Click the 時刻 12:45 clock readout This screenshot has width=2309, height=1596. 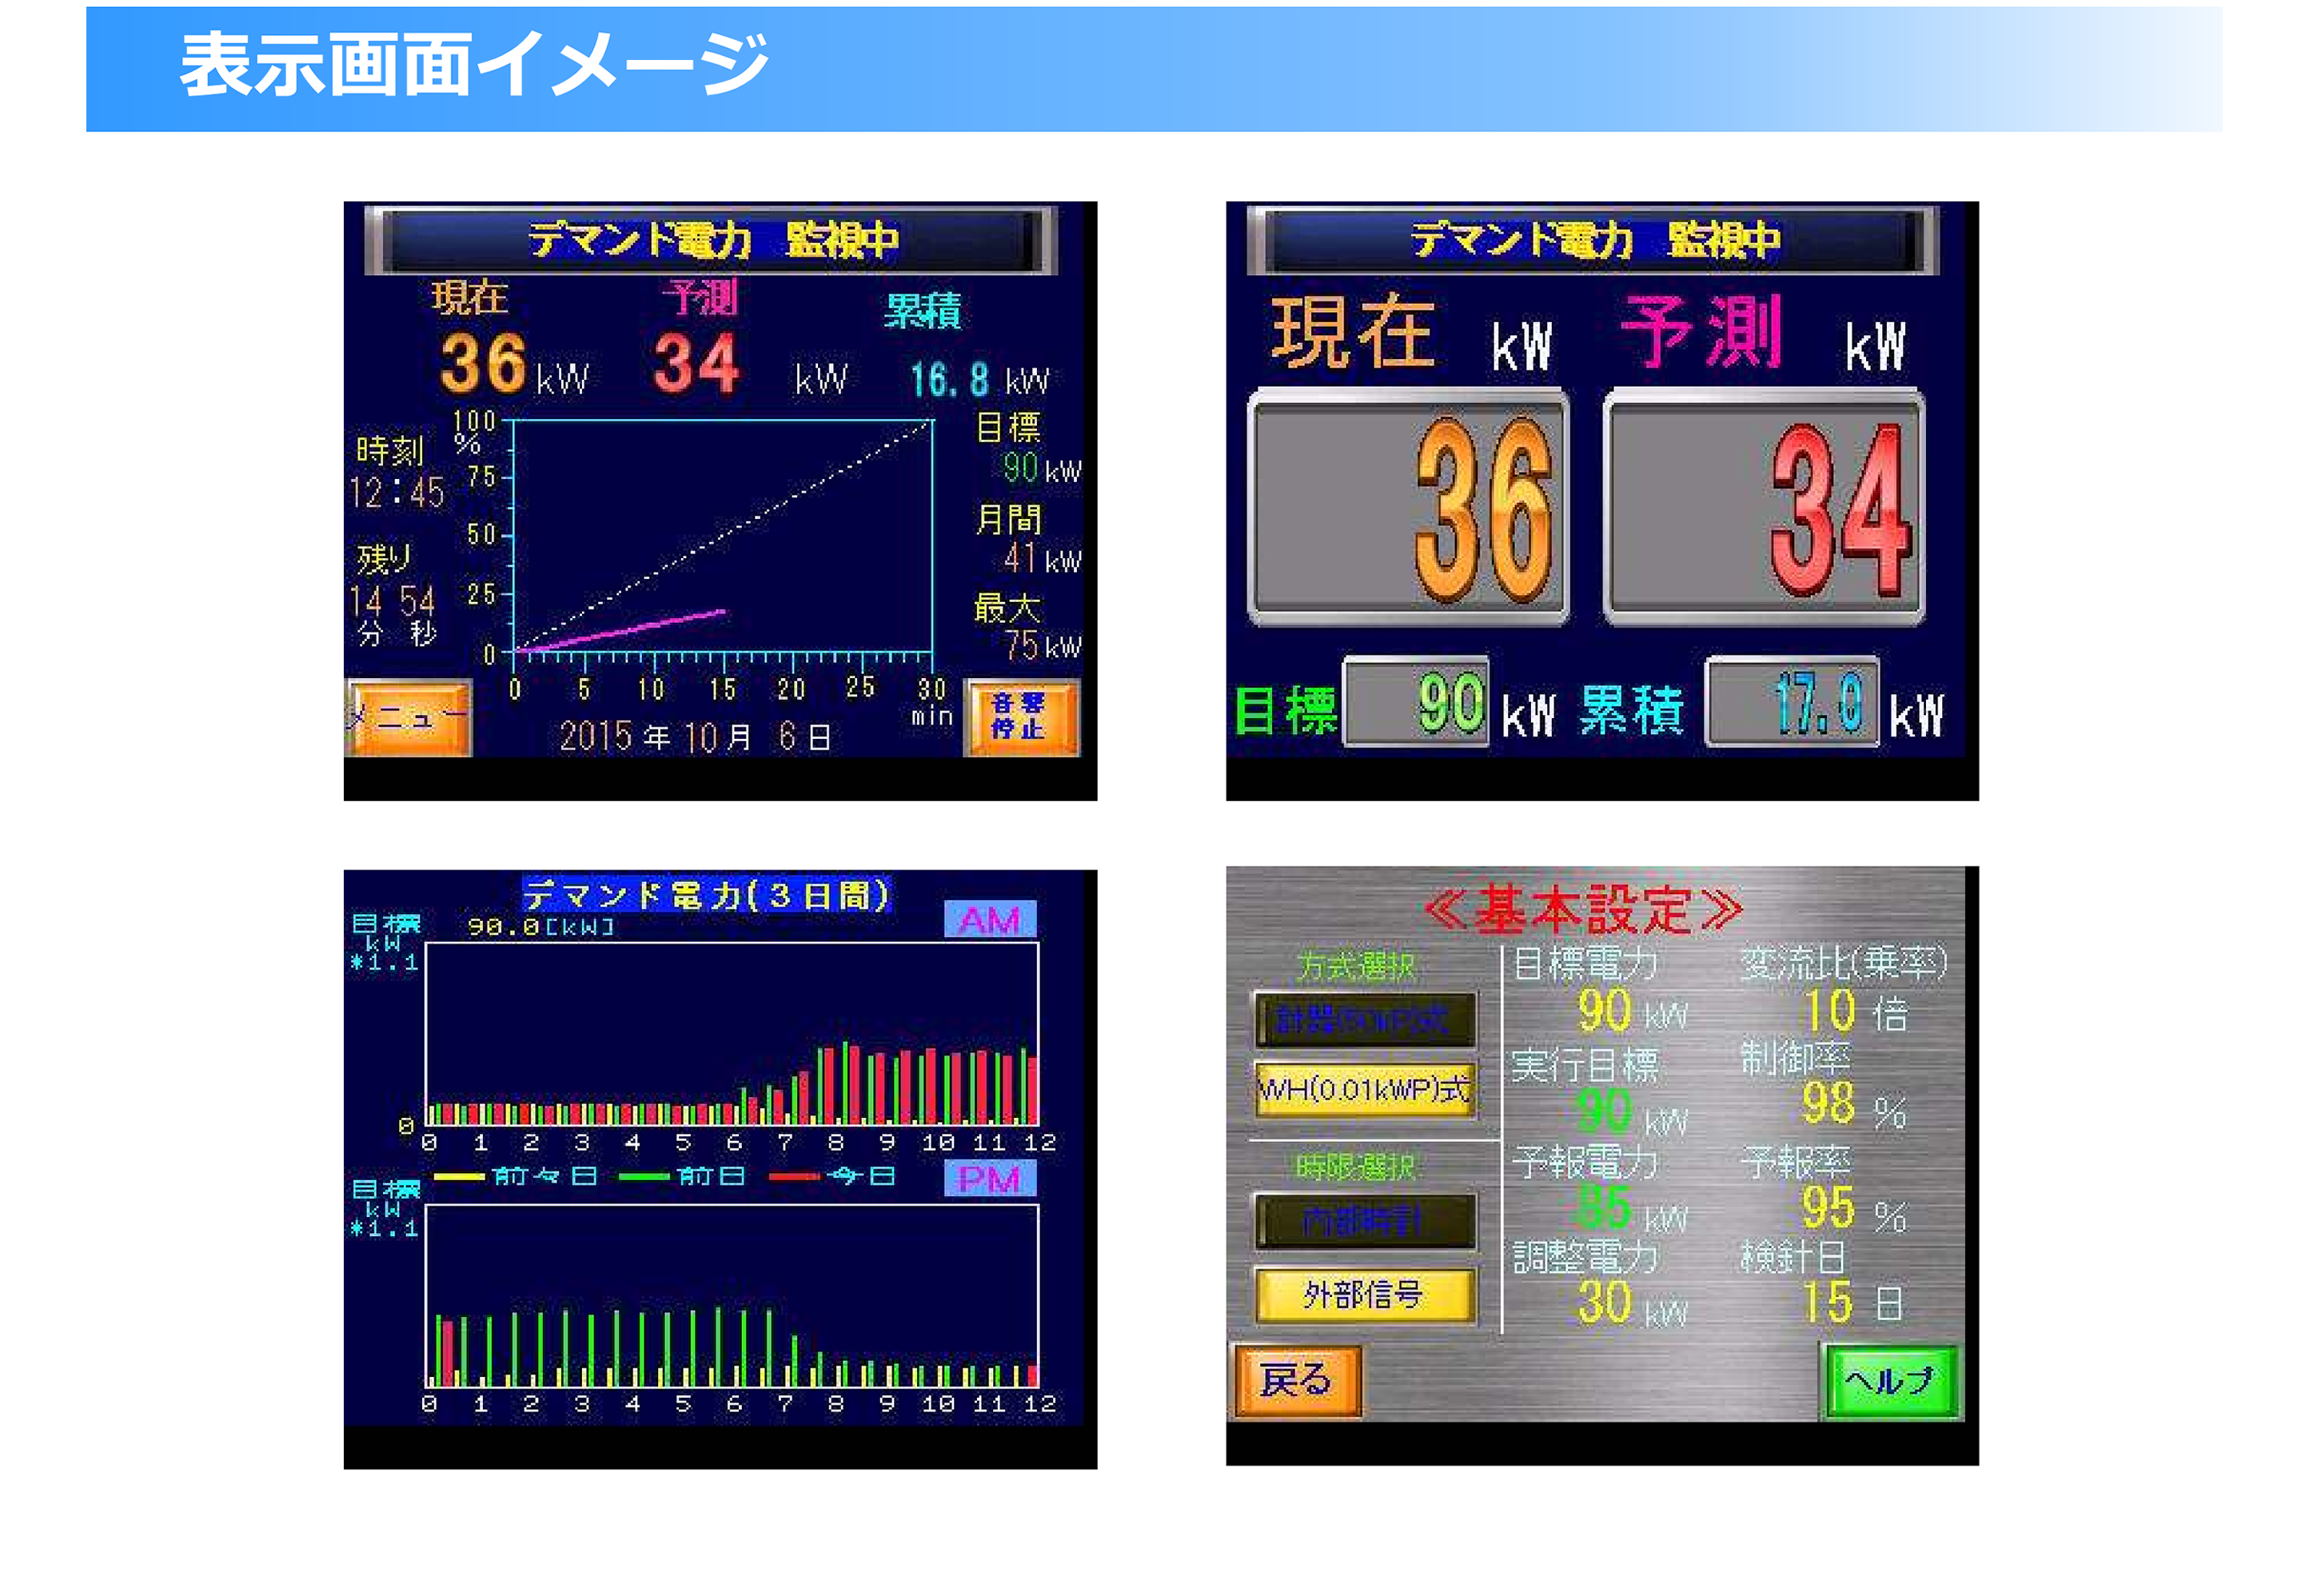[397, 493]
